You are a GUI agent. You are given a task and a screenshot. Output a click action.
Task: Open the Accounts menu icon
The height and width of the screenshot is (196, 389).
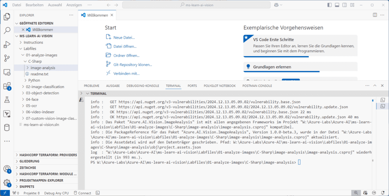coord(7,169)
